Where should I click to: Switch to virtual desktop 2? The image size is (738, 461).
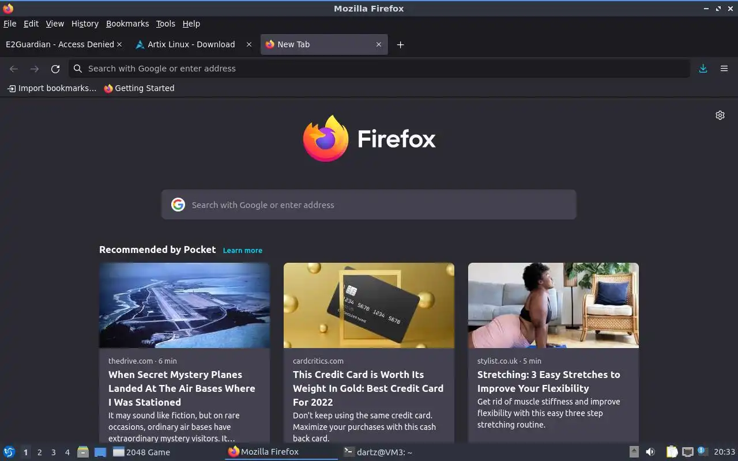tap(39, 452)
